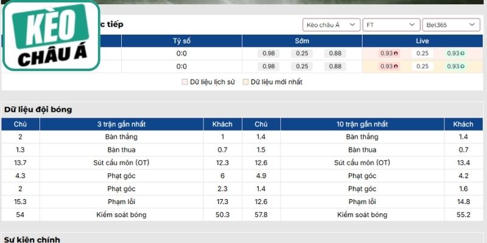The width and height of the screenshot is (487, 243).
Task: Click the 3 trận gần nhất header
Action: [121, 125]
